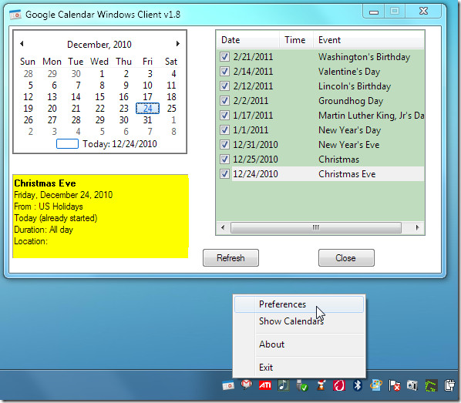The width and height of the screenshot is (461, 403).
Task: Sort events by the Date column header
Action: pyautogui.click(x=247, y=40)
